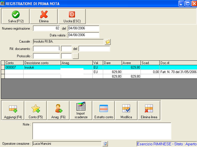The height and width of the screenshot is (147, 197).
Task: Select the Insoluti description cell
Action: tap(42, 67)
